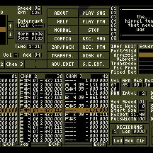Select instrument slot 05 in the list

[x=114, y=25]
